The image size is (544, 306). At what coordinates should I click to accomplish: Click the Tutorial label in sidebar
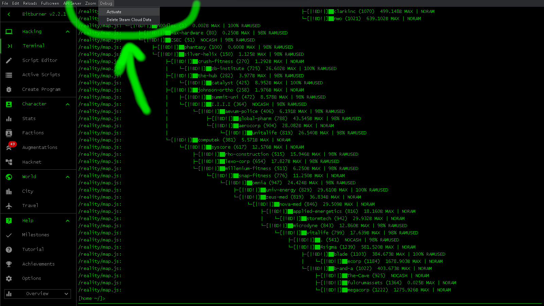(x=33, y=250)
